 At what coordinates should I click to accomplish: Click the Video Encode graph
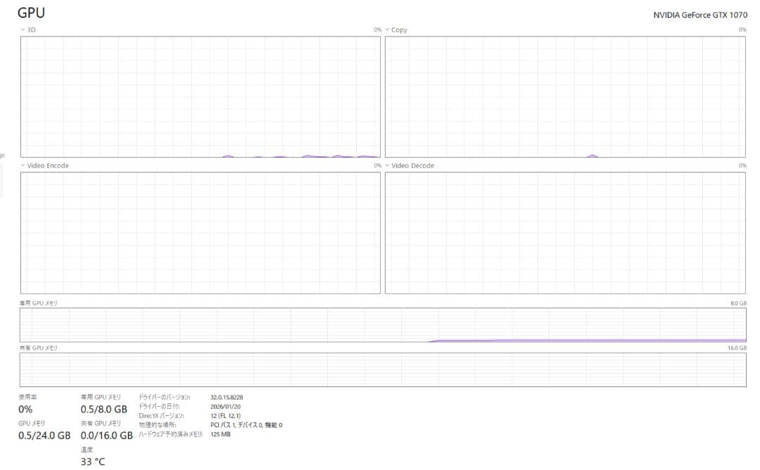click(199, 232)
